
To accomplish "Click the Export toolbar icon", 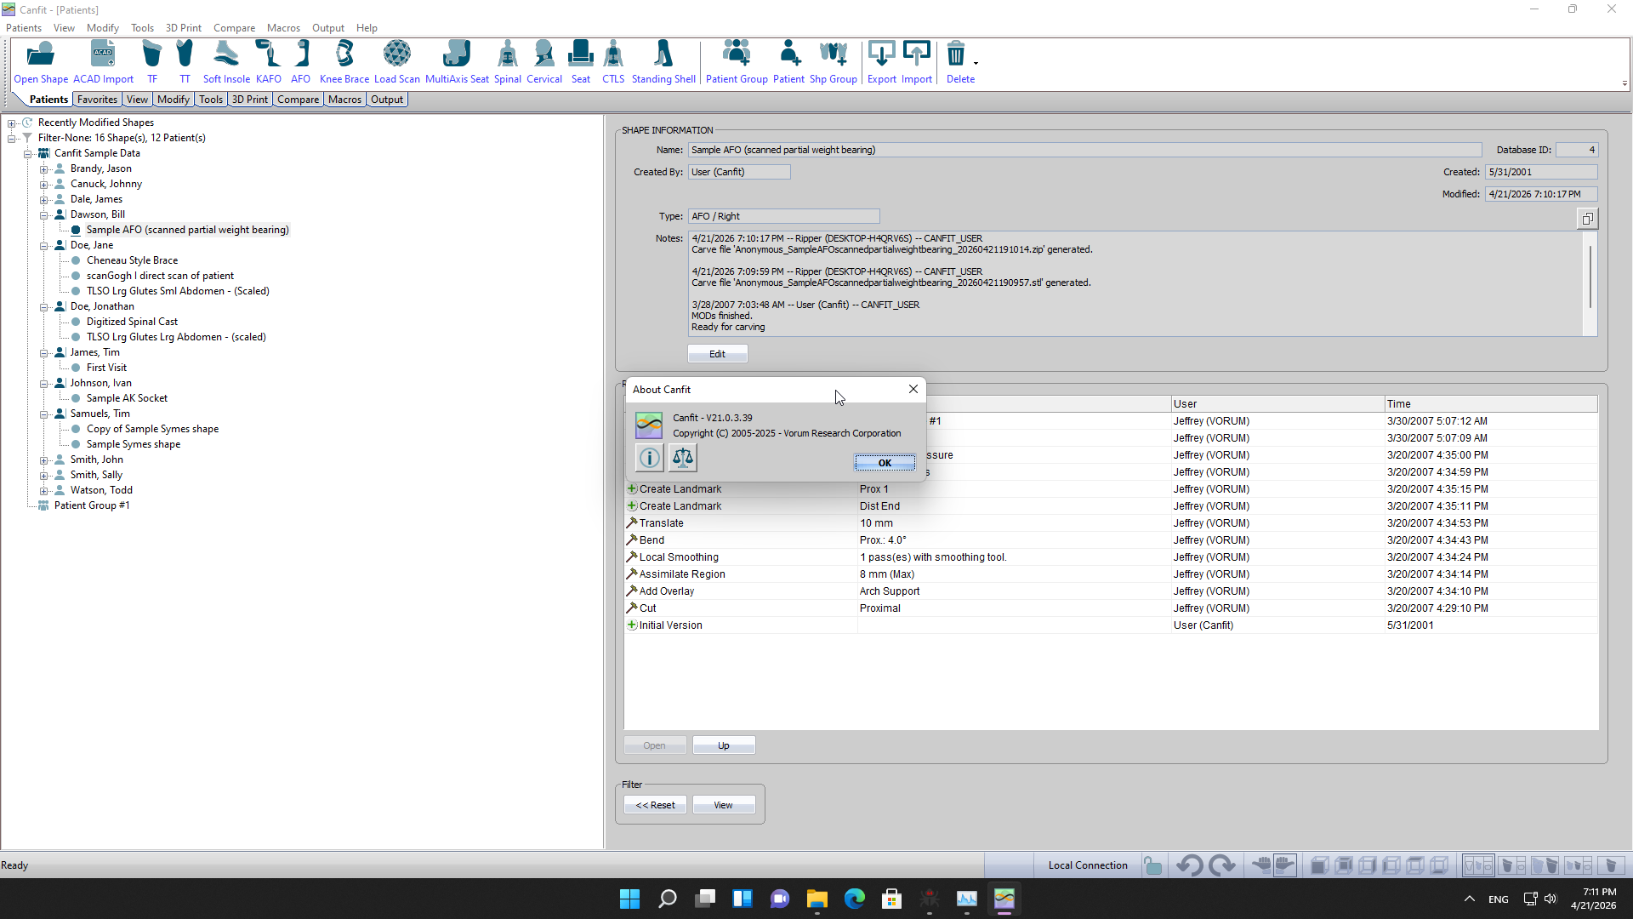I will tap(882, 62).
